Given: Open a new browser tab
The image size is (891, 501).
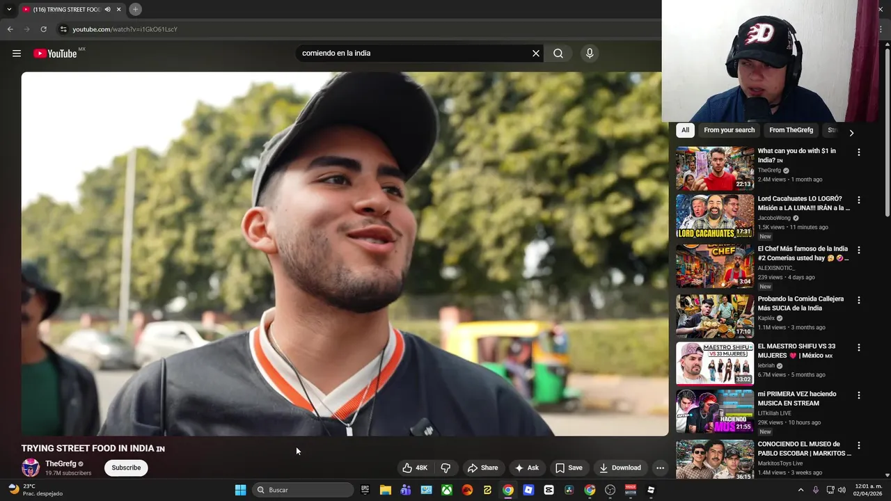Looking at the screenshot, I should [135, 9].
